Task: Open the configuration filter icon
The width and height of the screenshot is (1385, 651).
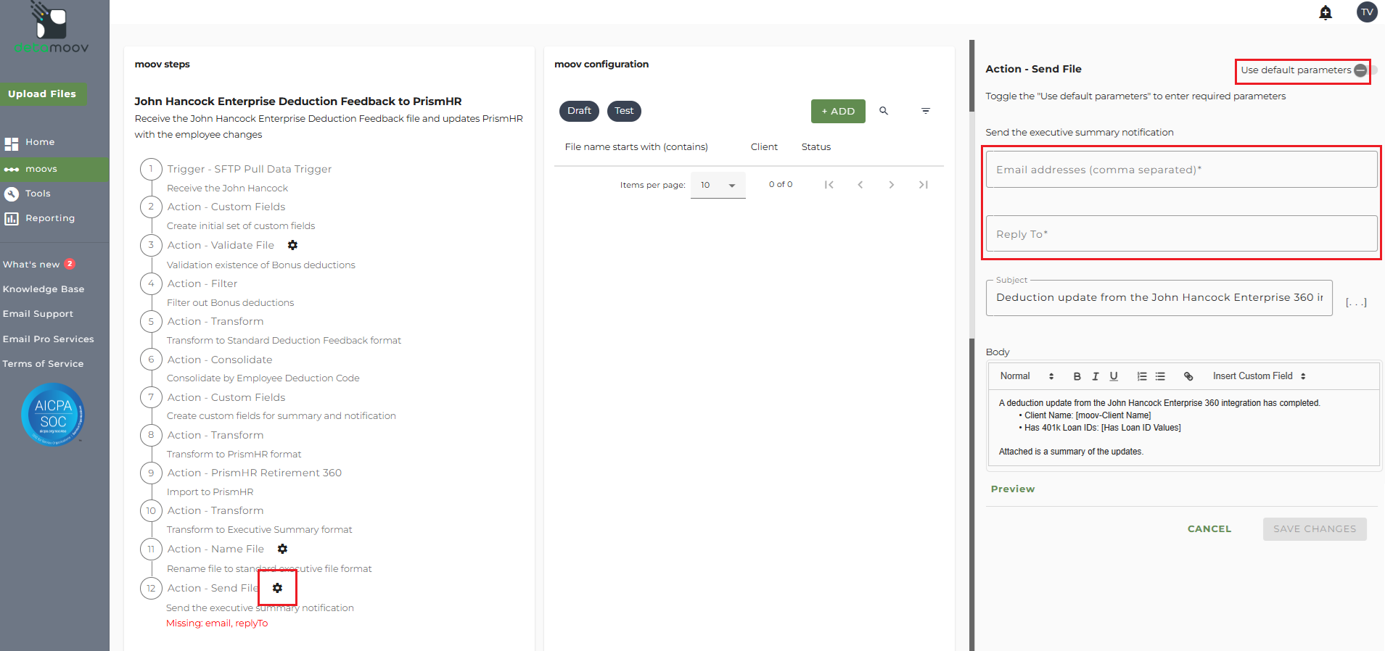Action: coord(926,111)
